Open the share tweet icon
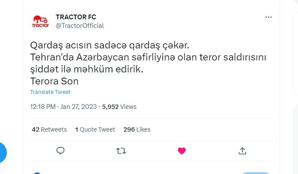The height and width of the screenshot is (174, 298). tap(242, 150)
